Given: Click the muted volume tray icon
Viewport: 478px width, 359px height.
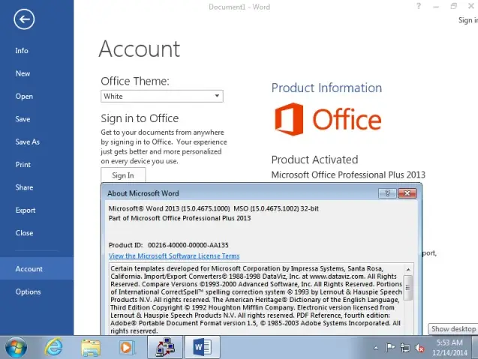Looking at the screenshot, I should (419, 348).
